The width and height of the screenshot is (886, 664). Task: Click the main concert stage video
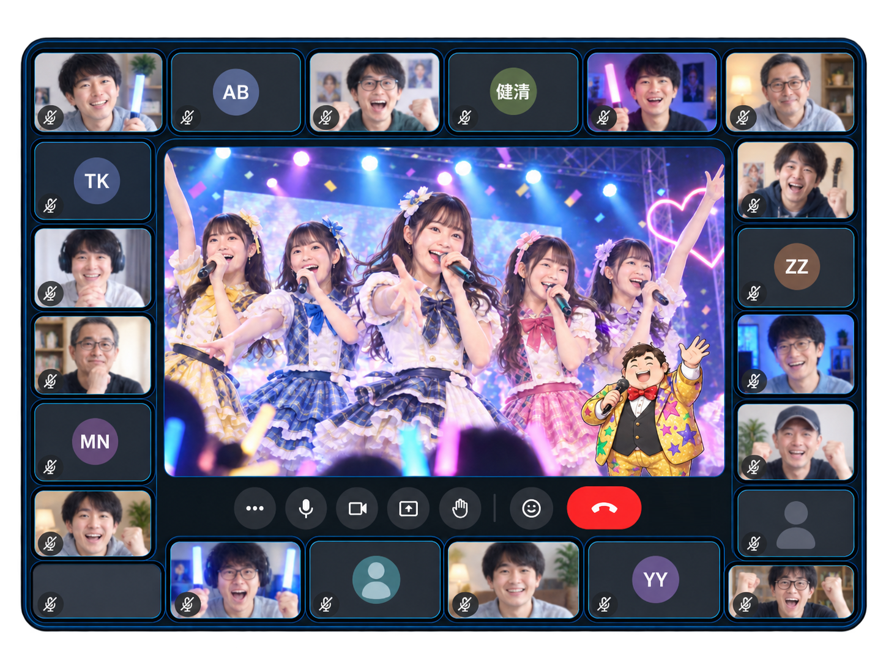[444, 311]
